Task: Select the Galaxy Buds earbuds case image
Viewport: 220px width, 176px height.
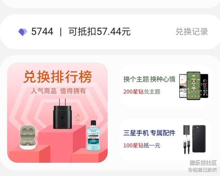Action: [28, 138]
